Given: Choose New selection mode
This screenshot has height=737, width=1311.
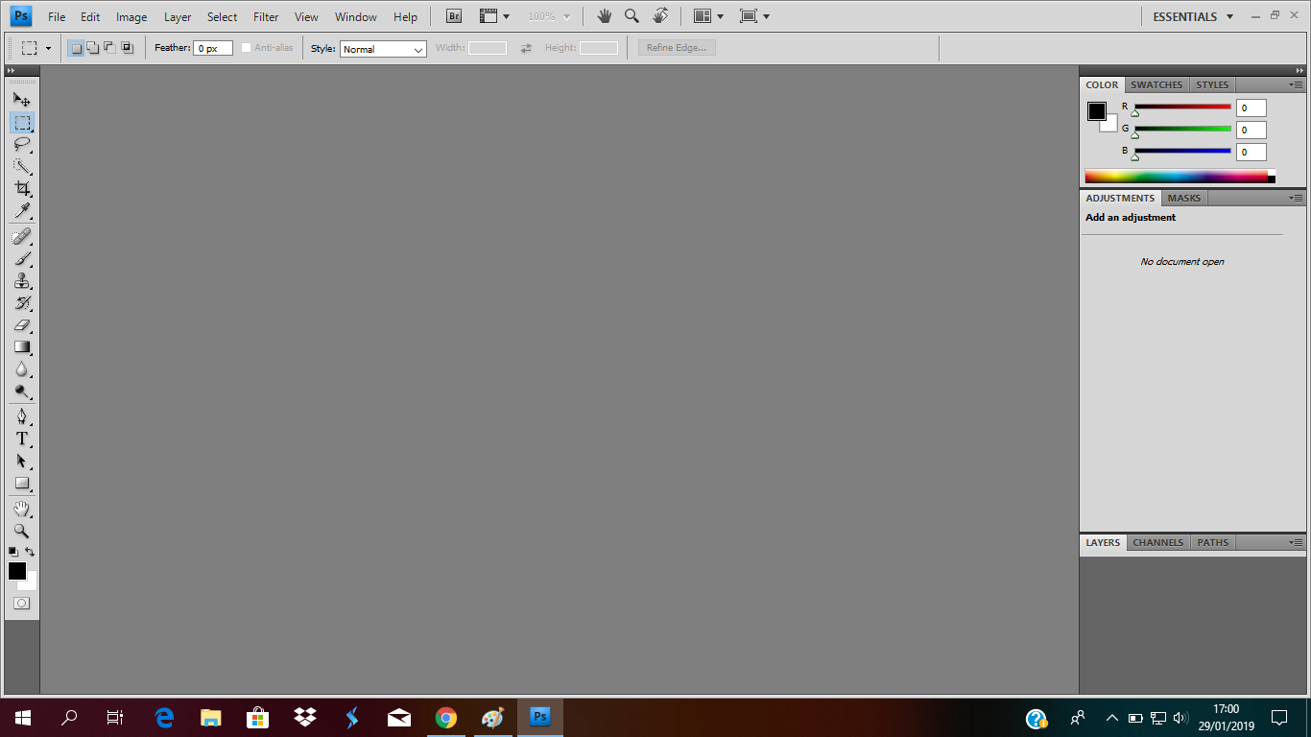Looking at the screenshot, I should point(76,48).
